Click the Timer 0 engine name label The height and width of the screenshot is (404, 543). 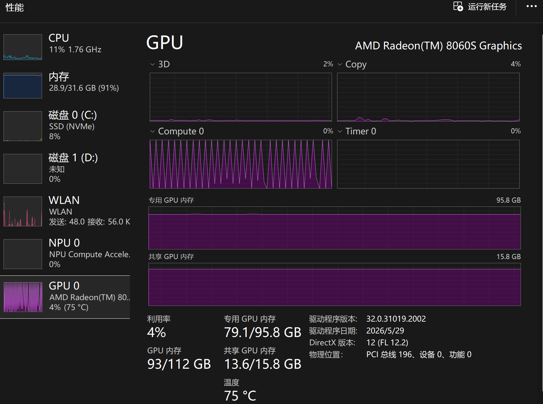361,131
